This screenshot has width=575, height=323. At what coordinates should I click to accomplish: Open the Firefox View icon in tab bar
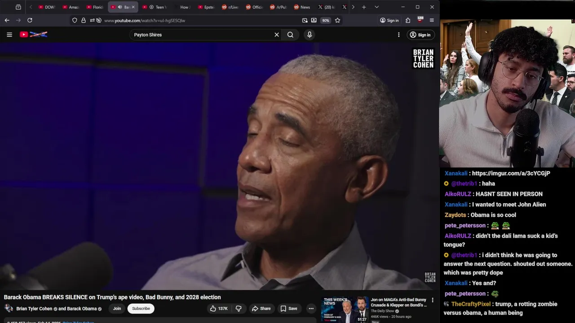[18, 7]
